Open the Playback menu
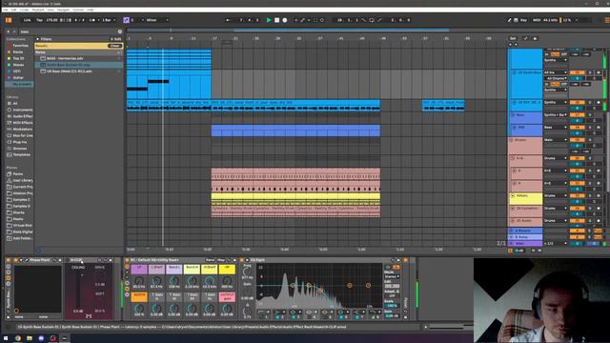The height and width of the screenshot is (343, 610). pyautogui.click(x=38, y=10)
